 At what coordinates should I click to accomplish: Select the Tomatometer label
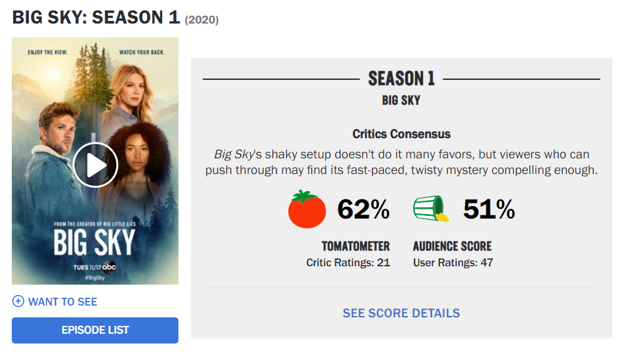click(x=356, y=246)
